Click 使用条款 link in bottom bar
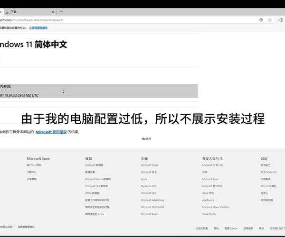The image size is (285, 237). (x=248, y=228)
